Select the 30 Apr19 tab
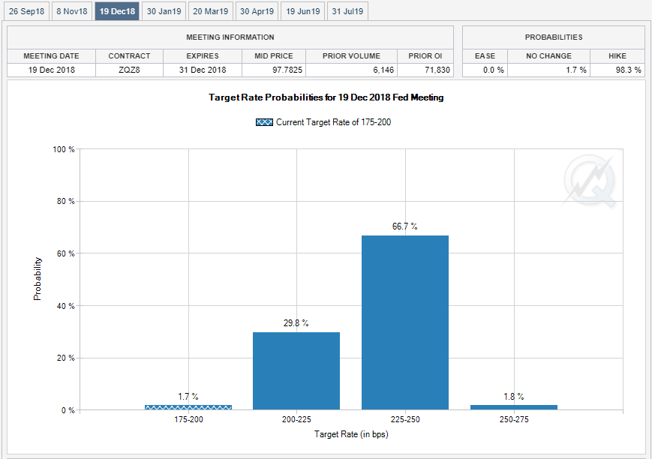Screen dimensions: 652x459 coord(257,11)
